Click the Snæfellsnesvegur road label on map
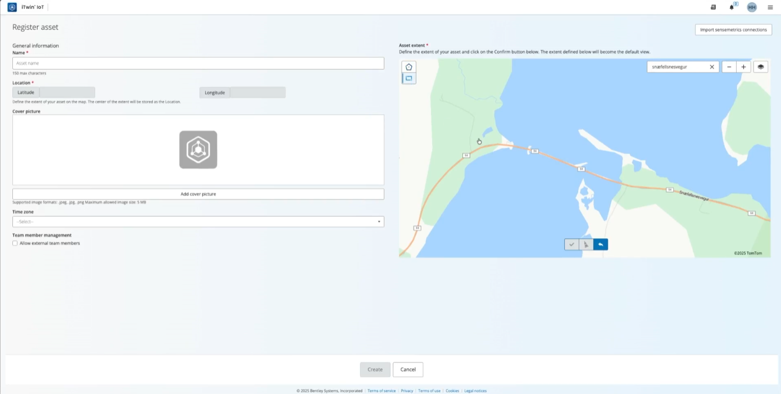This screenshot has height=394, width=781. pos(694,196)
